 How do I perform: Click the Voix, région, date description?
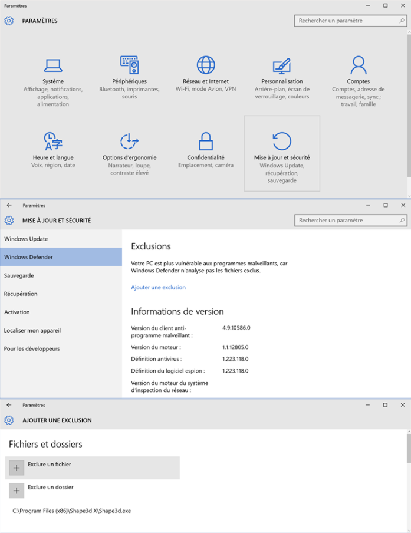coord(53,165)
